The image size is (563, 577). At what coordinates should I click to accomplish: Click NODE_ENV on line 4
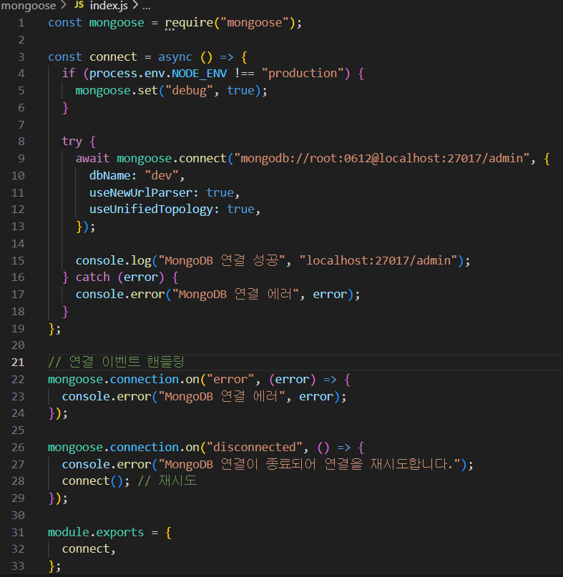click(x=199, y=74)
